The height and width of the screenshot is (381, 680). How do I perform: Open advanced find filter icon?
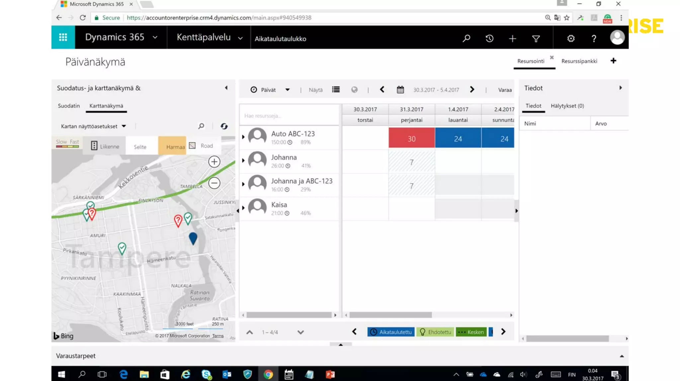(536, 39)
